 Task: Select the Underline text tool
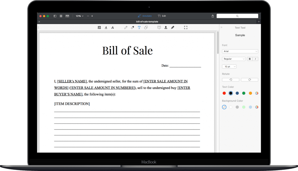point(106,28)
